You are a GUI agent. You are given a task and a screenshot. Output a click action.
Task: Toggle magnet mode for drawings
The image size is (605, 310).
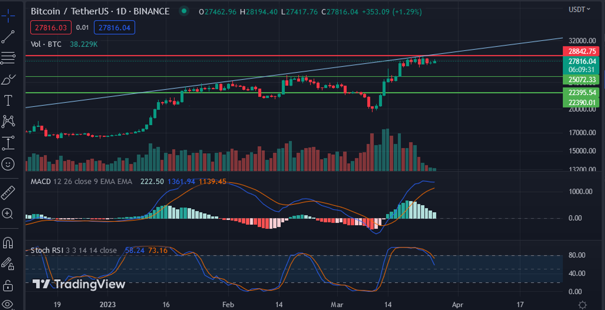[8, 242]
